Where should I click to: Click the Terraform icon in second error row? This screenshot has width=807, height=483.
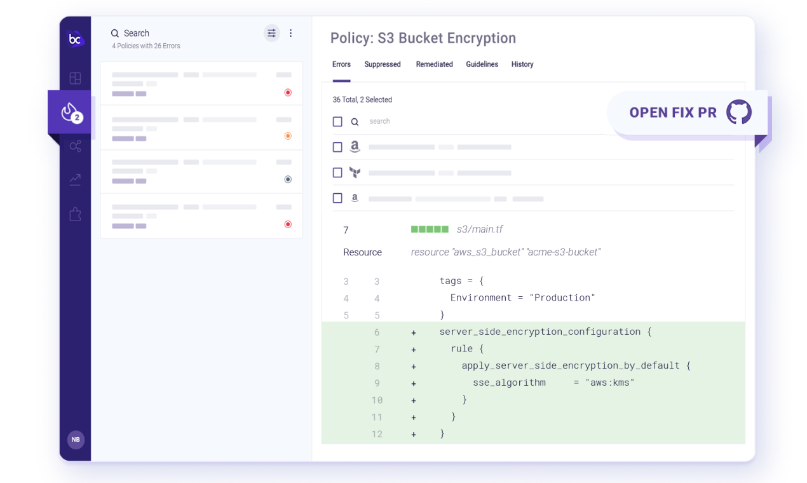(x=355, y=172)
